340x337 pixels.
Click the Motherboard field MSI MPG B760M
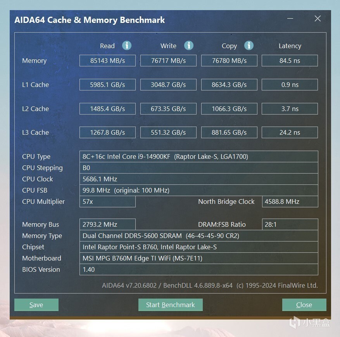click(x=199, y=259)
